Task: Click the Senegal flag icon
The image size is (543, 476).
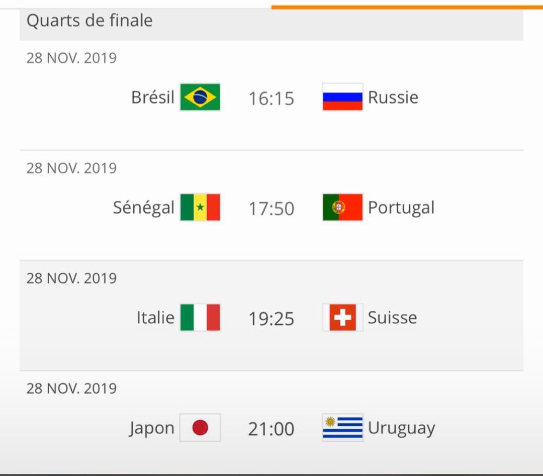Action: click(200, 207)
